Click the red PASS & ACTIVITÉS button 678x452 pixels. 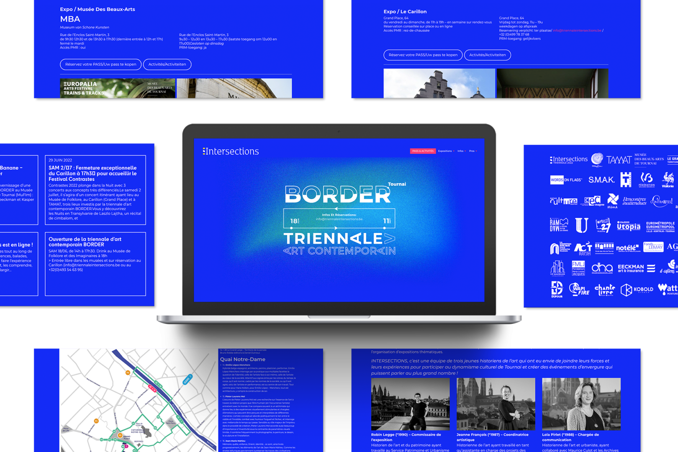pos(423,151)
